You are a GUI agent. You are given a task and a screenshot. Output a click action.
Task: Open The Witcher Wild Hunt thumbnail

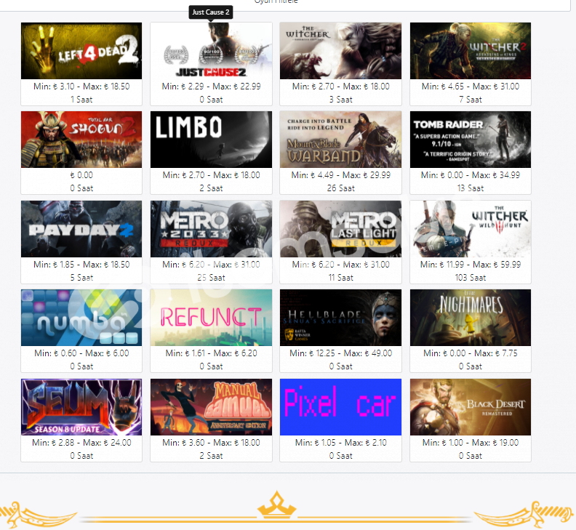pos(471,229)
